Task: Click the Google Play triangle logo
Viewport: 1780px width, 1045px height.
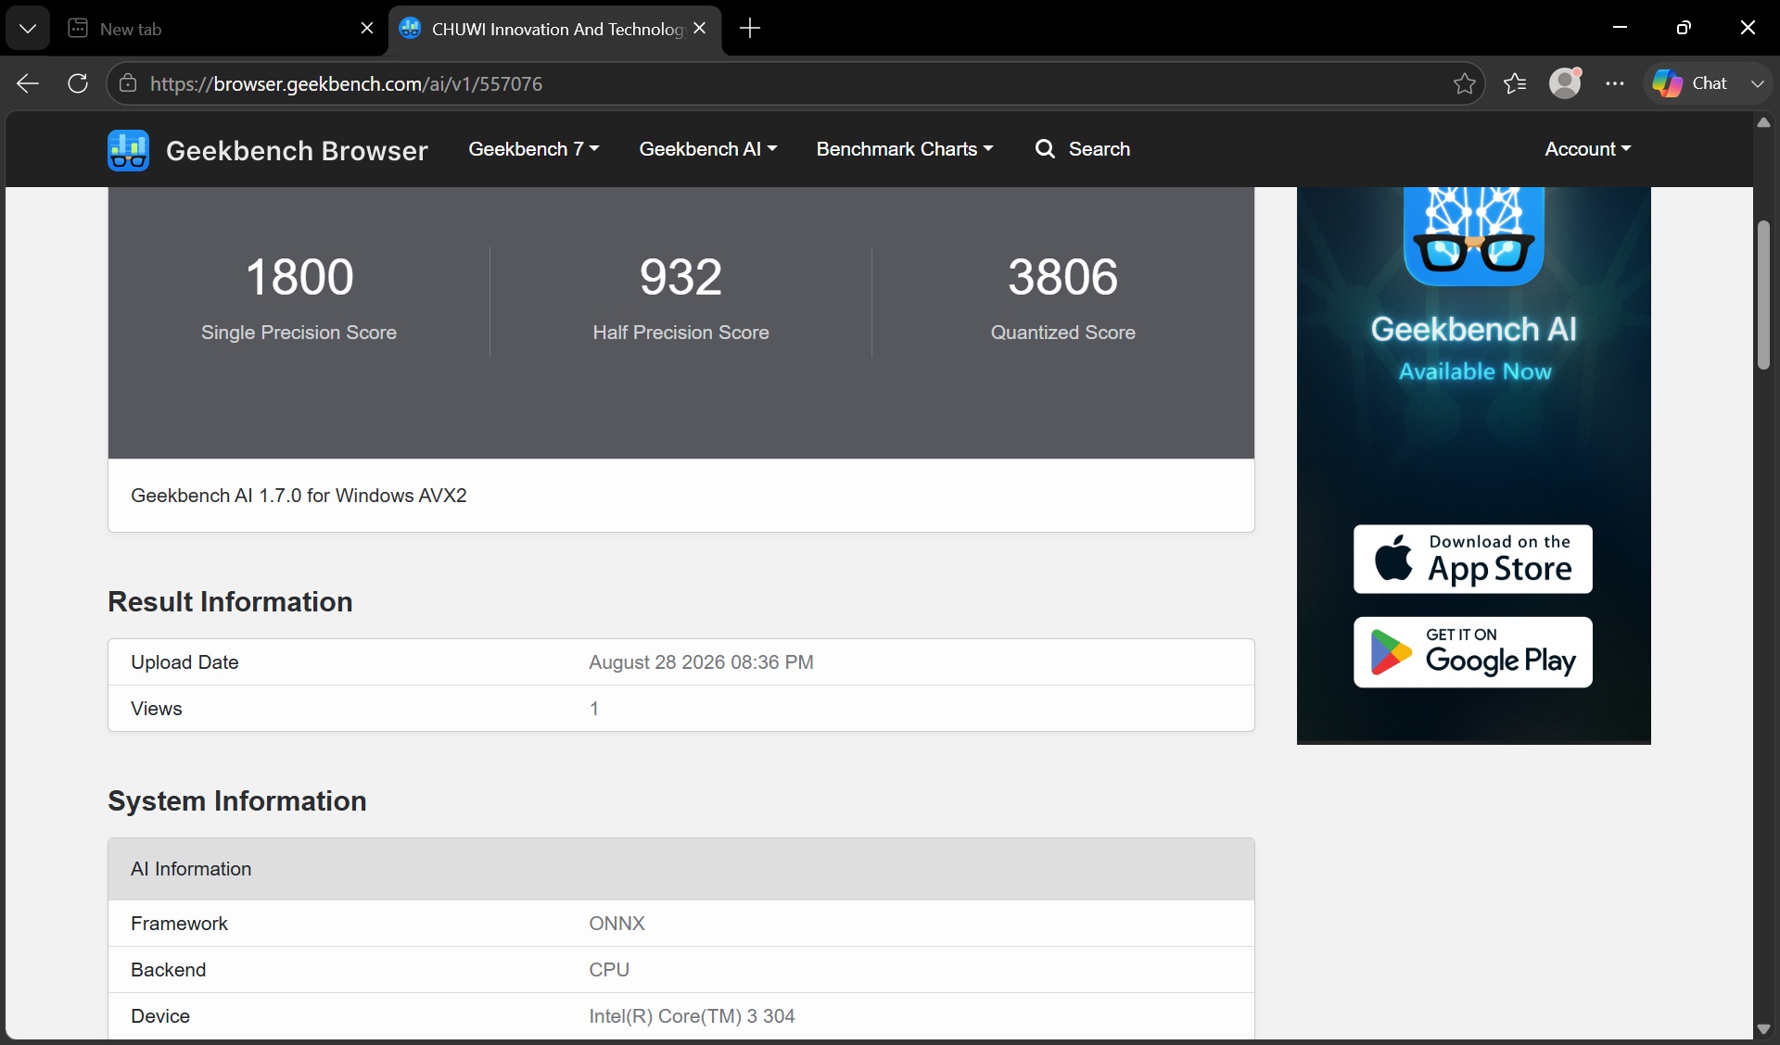Action: click(1391, 652)
